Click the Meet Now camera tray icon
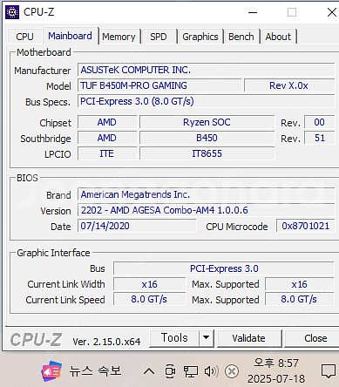This screenshot has width=339, height=387. [x=170, y=371]
